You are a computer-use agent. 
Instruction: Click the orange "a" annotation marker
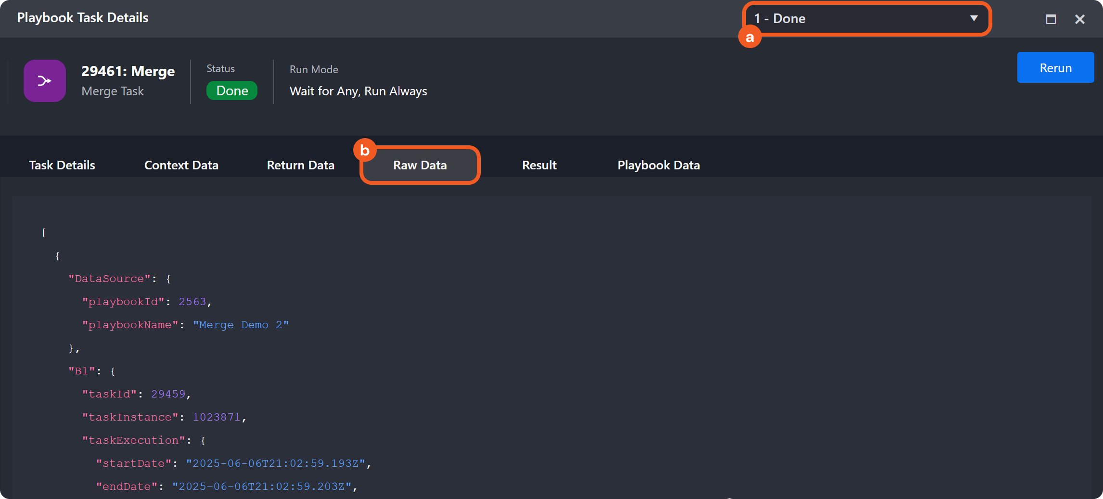tap(750, 37)
